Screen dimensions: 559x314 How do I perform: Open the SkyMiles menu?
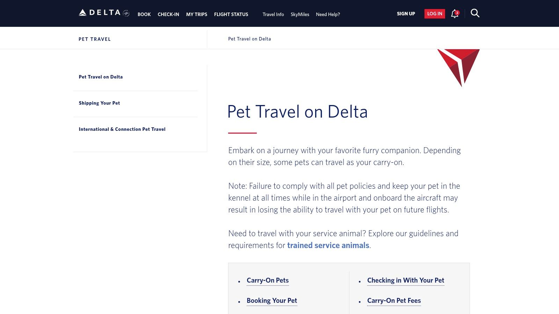(x=300, y=14)
